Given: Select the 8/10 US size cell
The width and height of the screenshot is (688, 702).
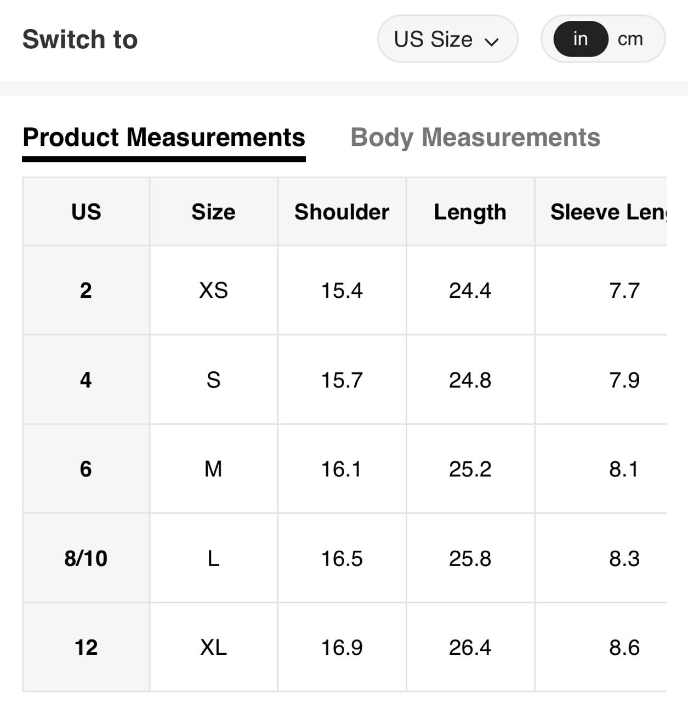Looking at the screenshot, I should pyautogui.click(x=86, y=558).
